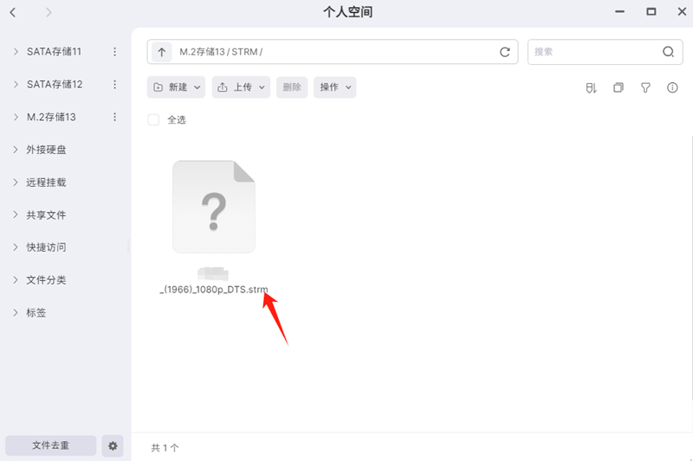The height and width of the screenshot is (461, 693).
Task: Switch view mode with the layout icon
Action: click(x=619, y=87)
